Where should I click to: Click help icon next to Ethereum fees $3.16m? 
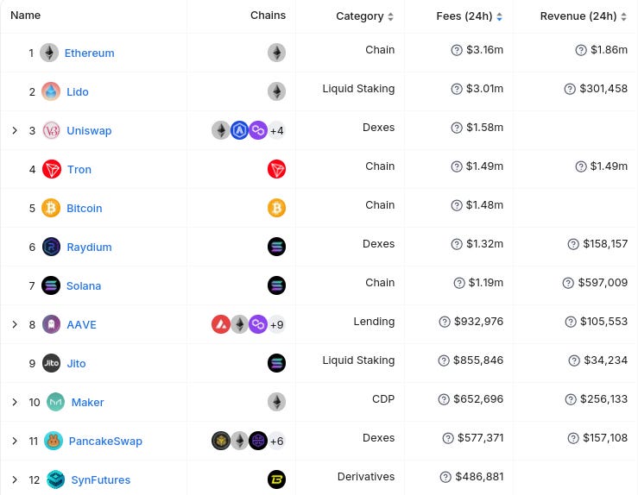pos(457,50)
